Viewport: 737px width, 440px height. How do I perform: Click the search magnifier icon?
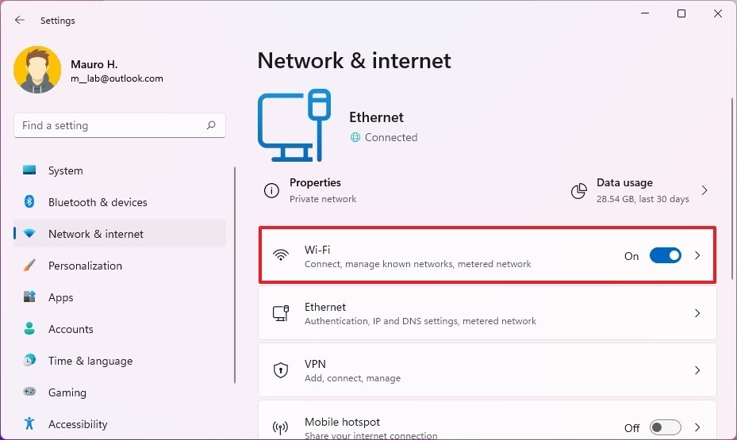pos(211,125)
